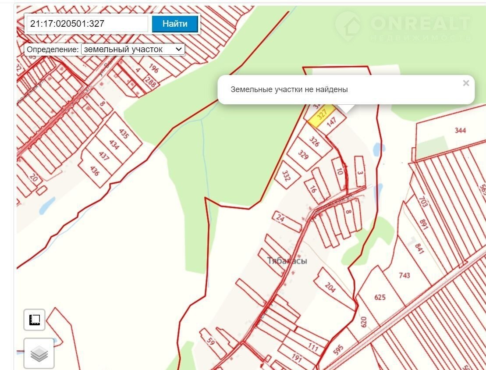The width and height of the screenshot is (486, 370).
Task: Open the Определение type dropdown
Action: click(133, 50)
